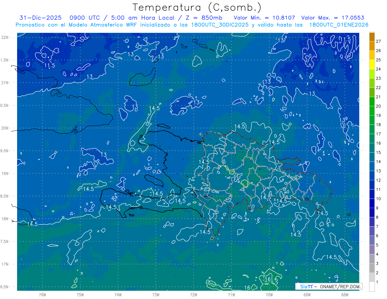Click the color scale label "17"

[379, 134]
